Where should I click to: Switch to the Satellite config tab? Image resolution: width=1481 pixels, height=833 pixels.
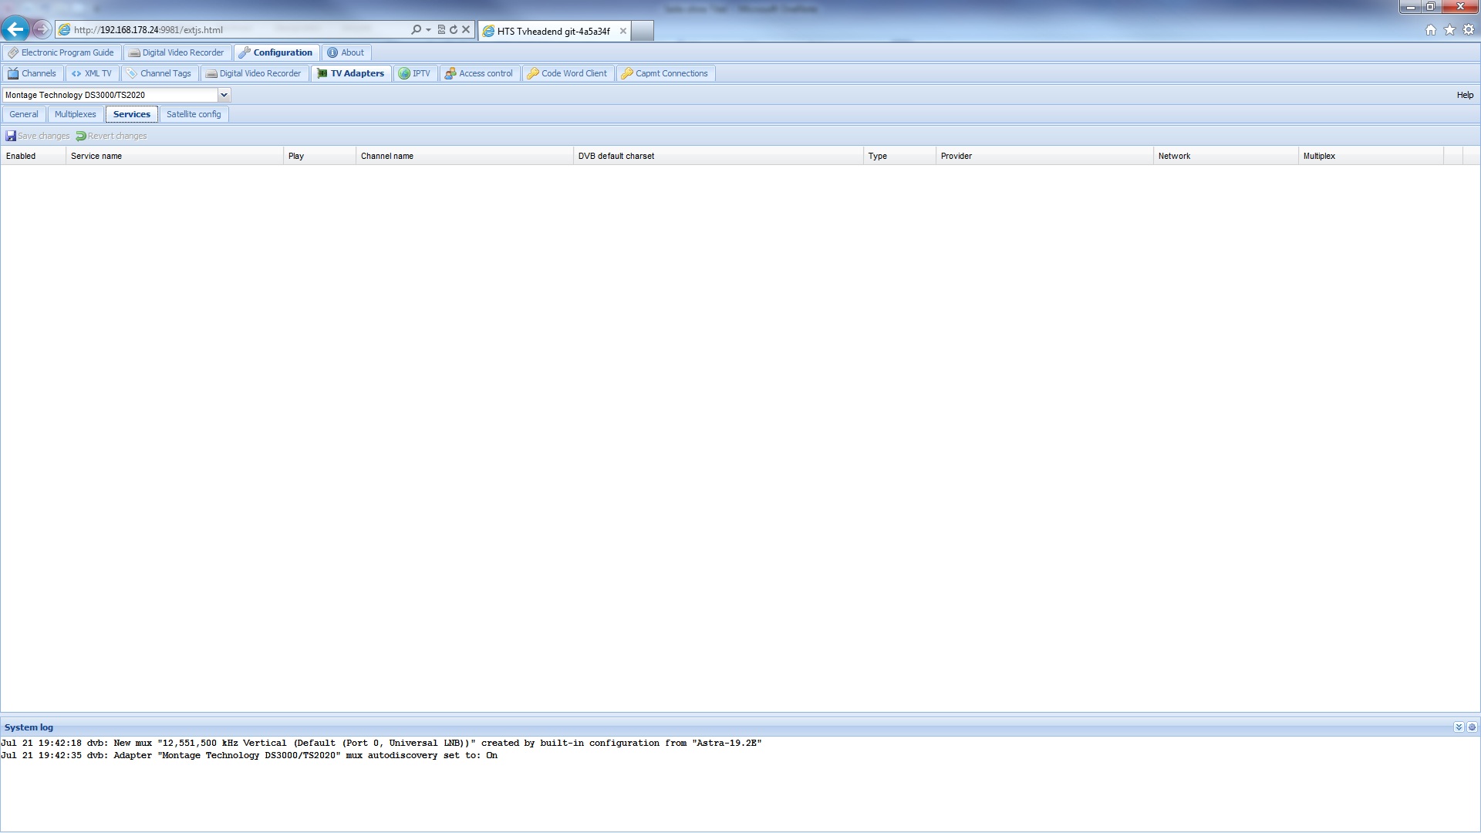tap(194, 114)
